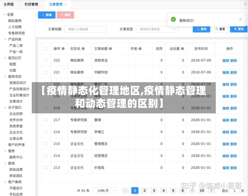Check the box for row 215
248x196 pixels.
(x=46, y=144)
